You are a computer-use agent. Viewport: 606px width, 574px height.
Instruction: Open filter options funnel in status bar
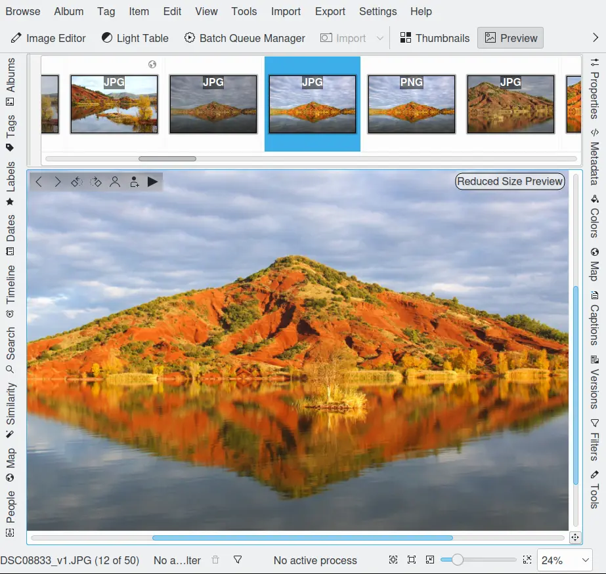(x=238, y=560)
